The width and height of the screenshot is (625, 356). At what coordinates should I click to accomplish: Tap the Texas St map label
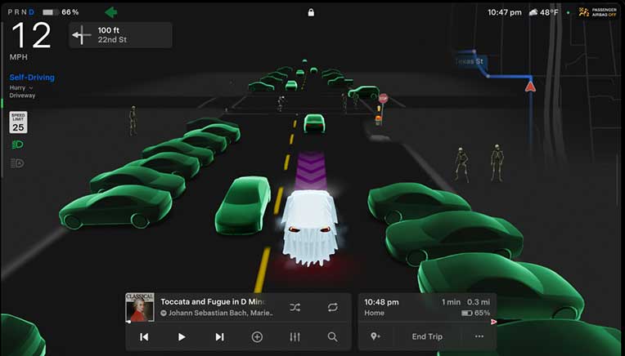(x=470, y=61)
